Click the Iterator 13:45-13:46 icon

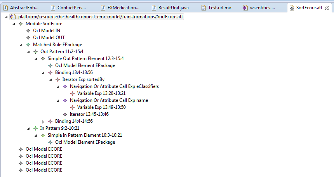65,114
